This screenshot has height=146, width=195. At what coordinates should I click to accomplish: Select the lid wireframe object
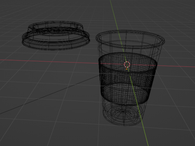click(56, 36)
